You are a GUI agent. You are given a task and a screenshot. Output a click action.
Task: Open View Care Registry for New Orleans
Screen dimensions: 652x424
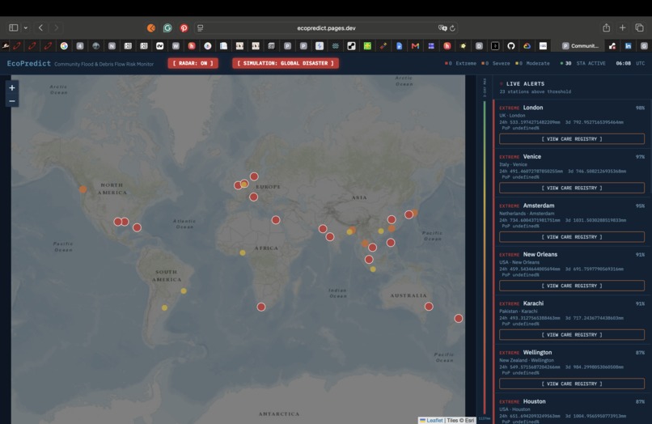[x=572, y=286]
